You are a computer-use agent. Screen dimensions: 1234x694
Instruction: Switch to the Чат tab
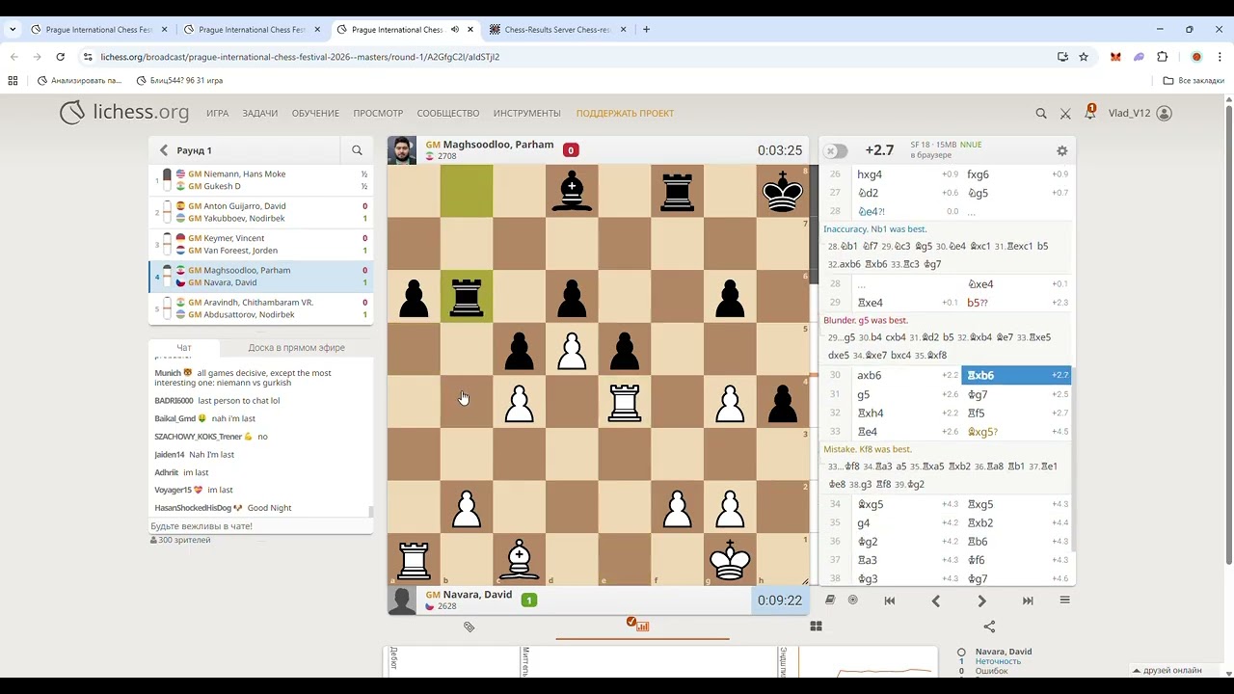184,348
